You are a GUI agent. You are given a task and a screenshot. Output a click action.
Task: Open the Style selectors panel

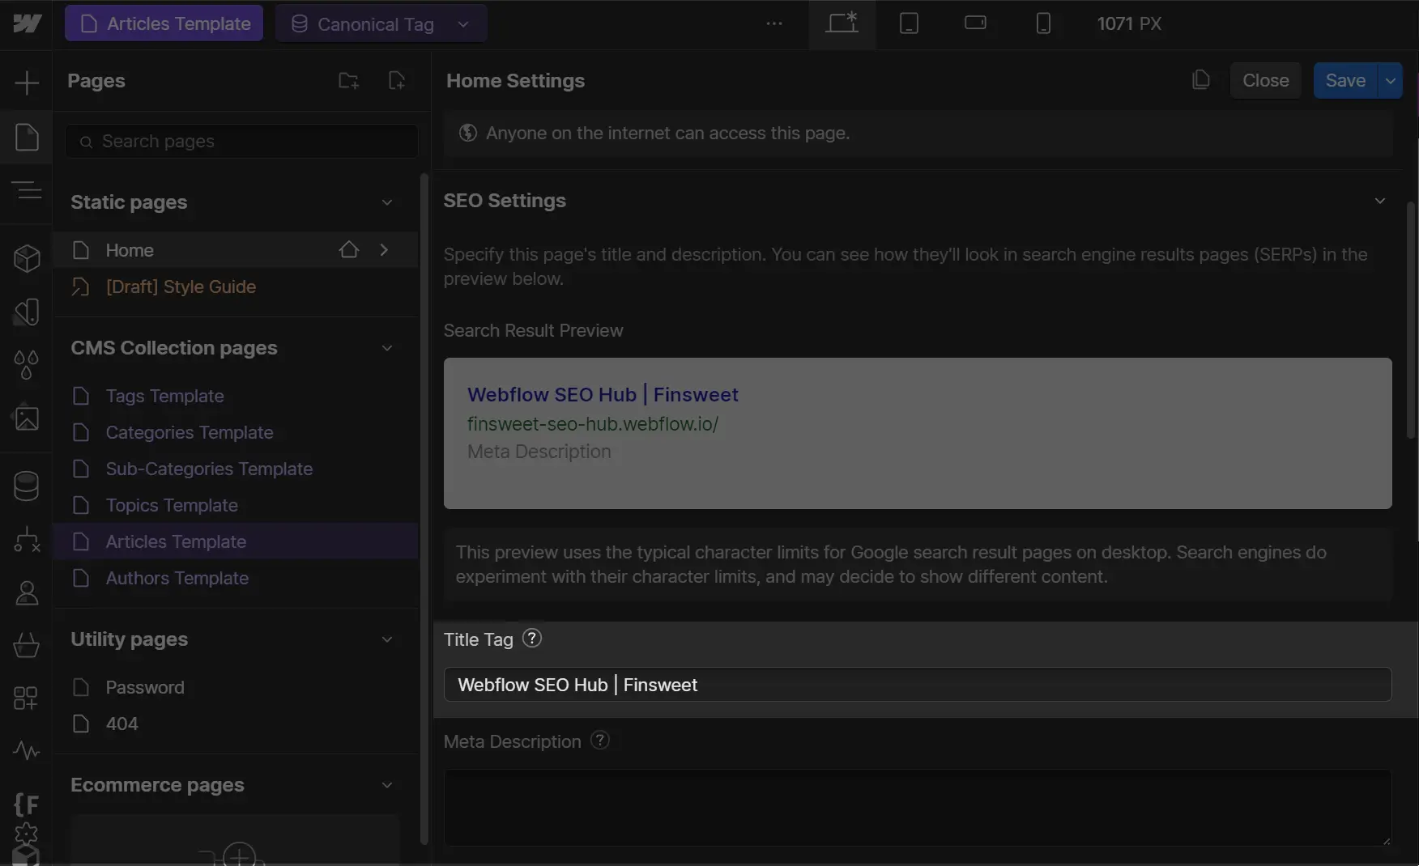click(x=27, y=312)
